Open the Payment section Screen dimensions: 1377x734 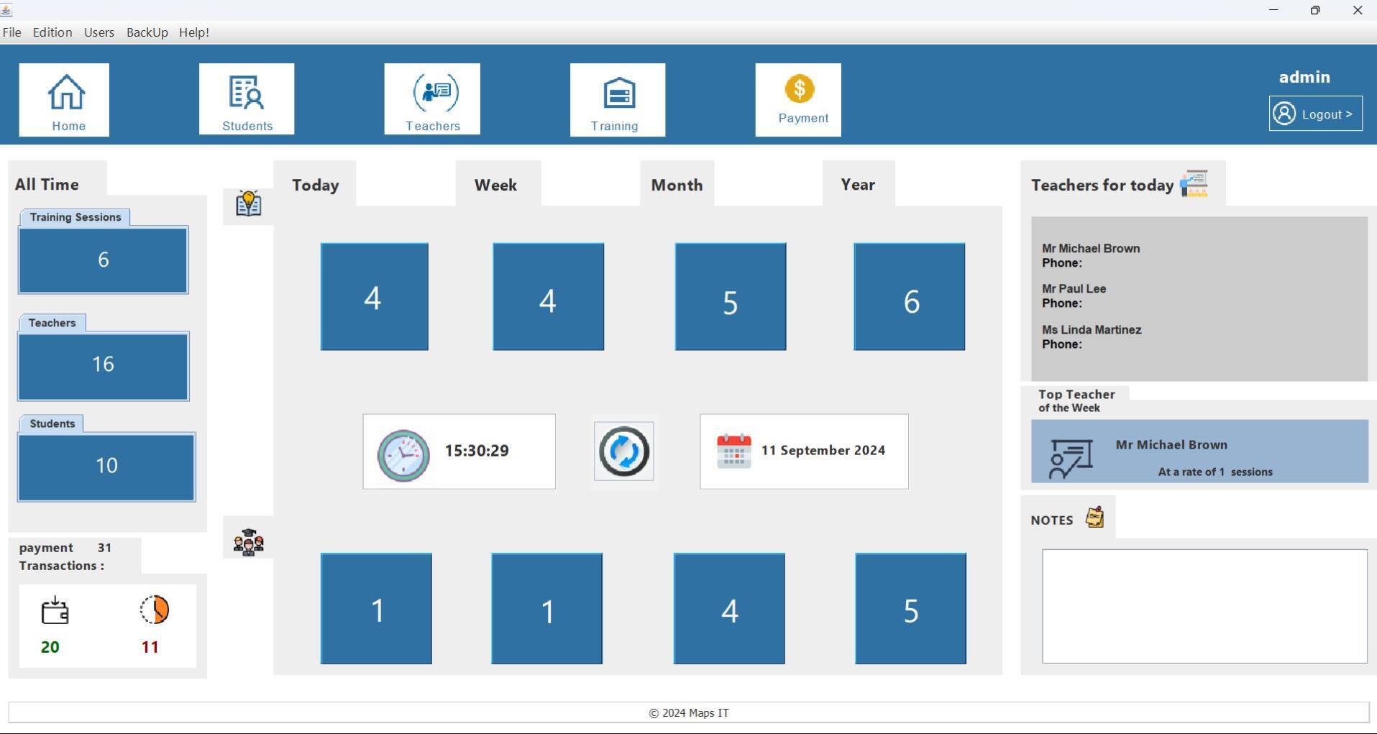(x=798, y=99)
